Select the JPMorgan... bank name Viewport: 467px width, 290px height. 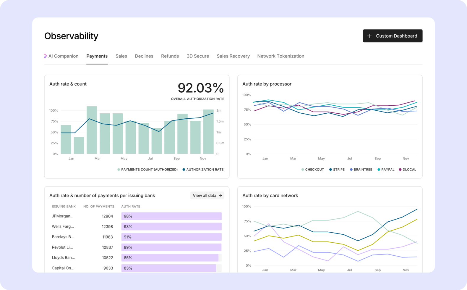63,216
